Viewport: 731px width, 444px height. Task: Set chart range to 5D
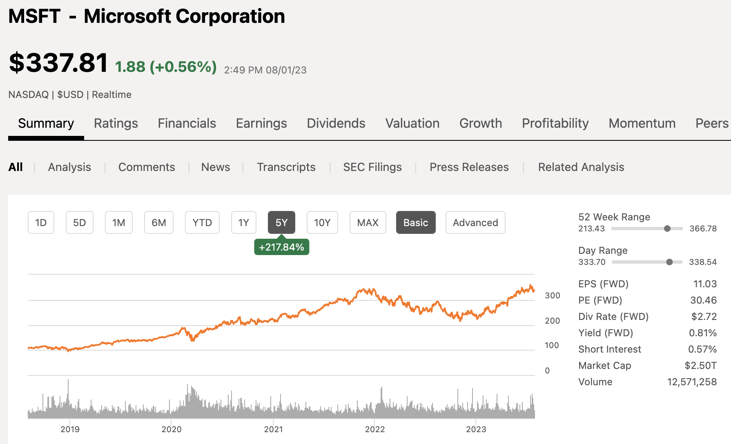[x=80, y=222]
